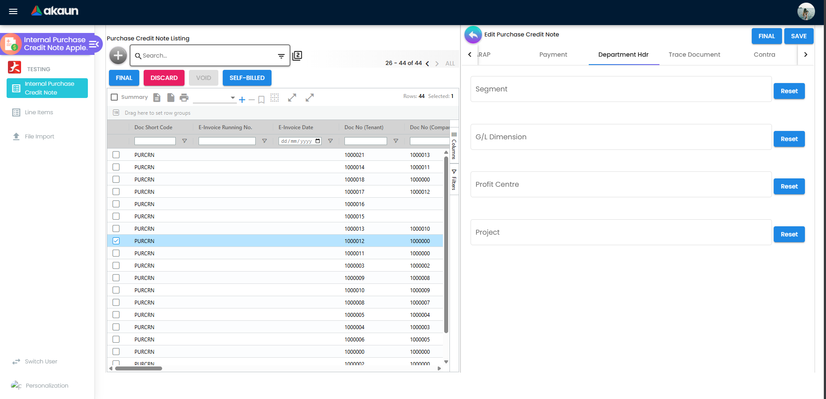Image resolution: width=826 pixels, height=399 pixels.
Task: Go to previous page of listing
Action: 427,64
